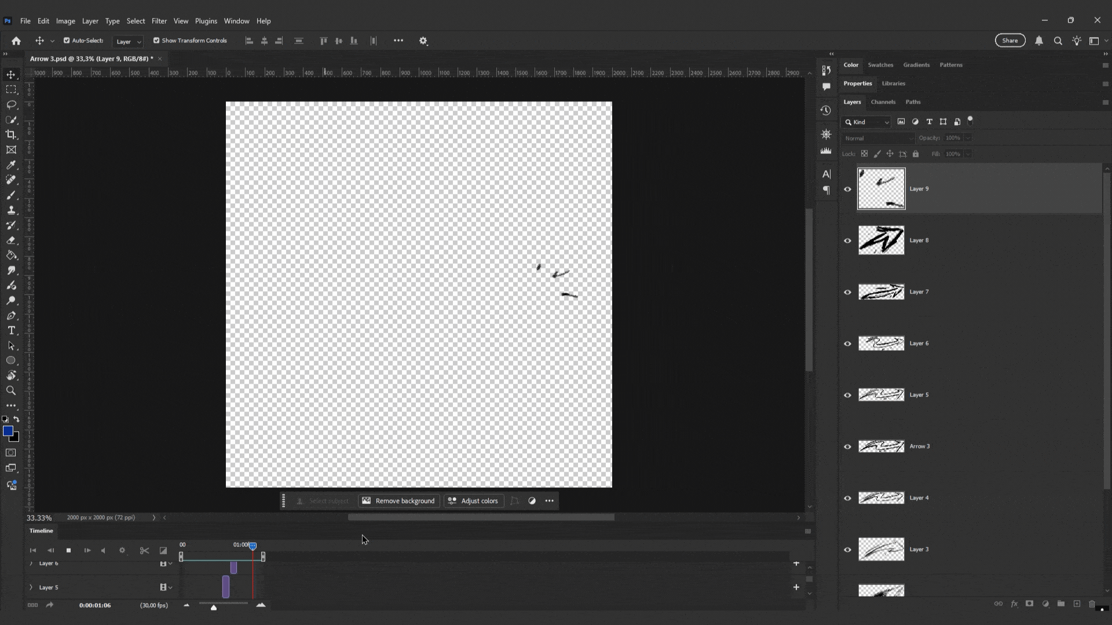This screenshot has height=625, width=1112.
Task: Hide Layer 8 visibility eye
Action: coord(847,240)
